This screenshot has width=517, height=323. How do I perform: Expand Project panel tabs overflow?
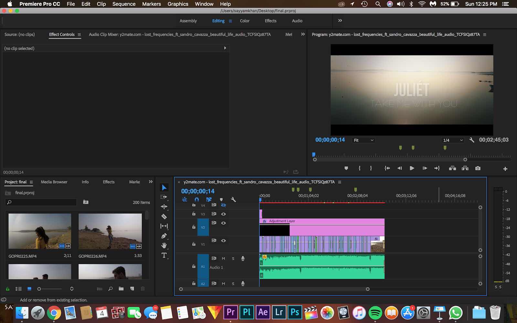point(151,182)
